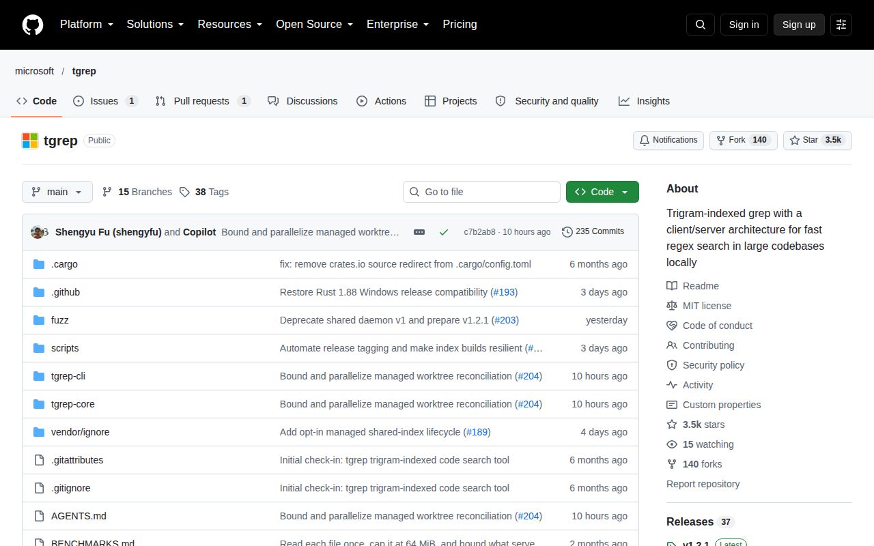Click the Sign in button
The width and height of the screenshot is (874, 546).
tap(744, 25)
